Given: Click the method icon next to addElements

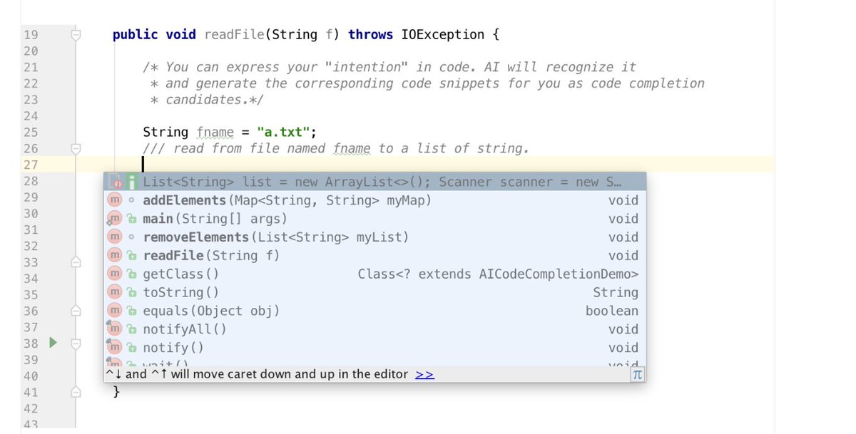Looking at the screenshot, I should pyautogui.click(x=114, y=201).
